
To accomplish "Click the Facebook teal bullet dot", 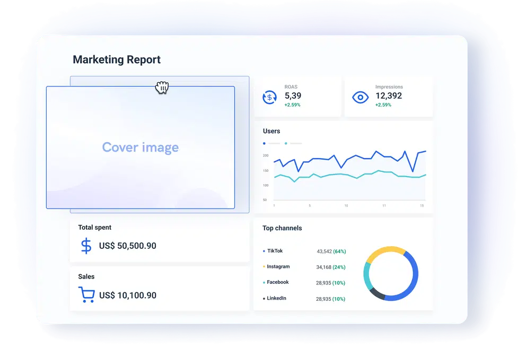I will coord(264,283).
